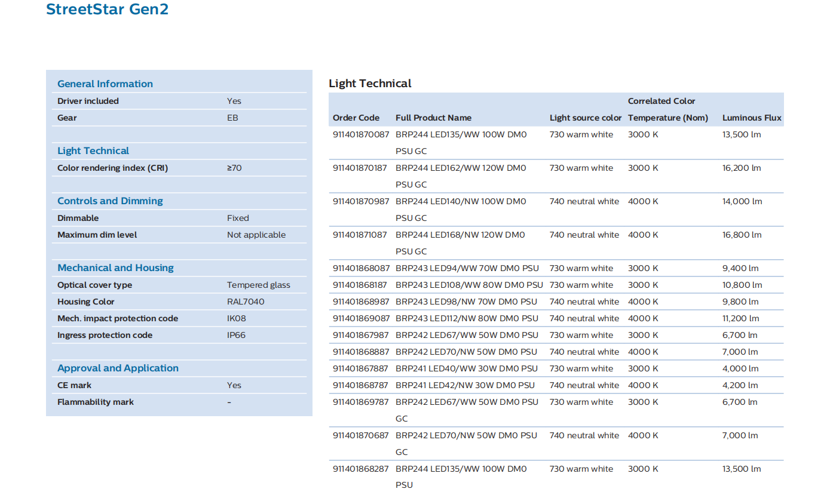The image size is (827, 492).
Task: Click the 16,200 lm luminous flux value
Action: pos(742,168)
